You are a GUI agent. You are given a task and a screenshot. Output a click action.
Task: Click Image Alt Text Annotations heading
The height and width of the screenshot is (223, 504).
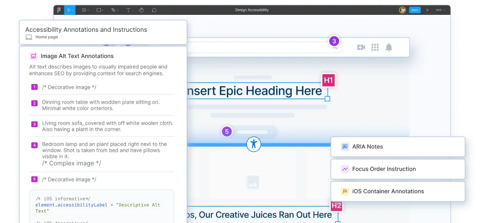click(x=77, y=56)
